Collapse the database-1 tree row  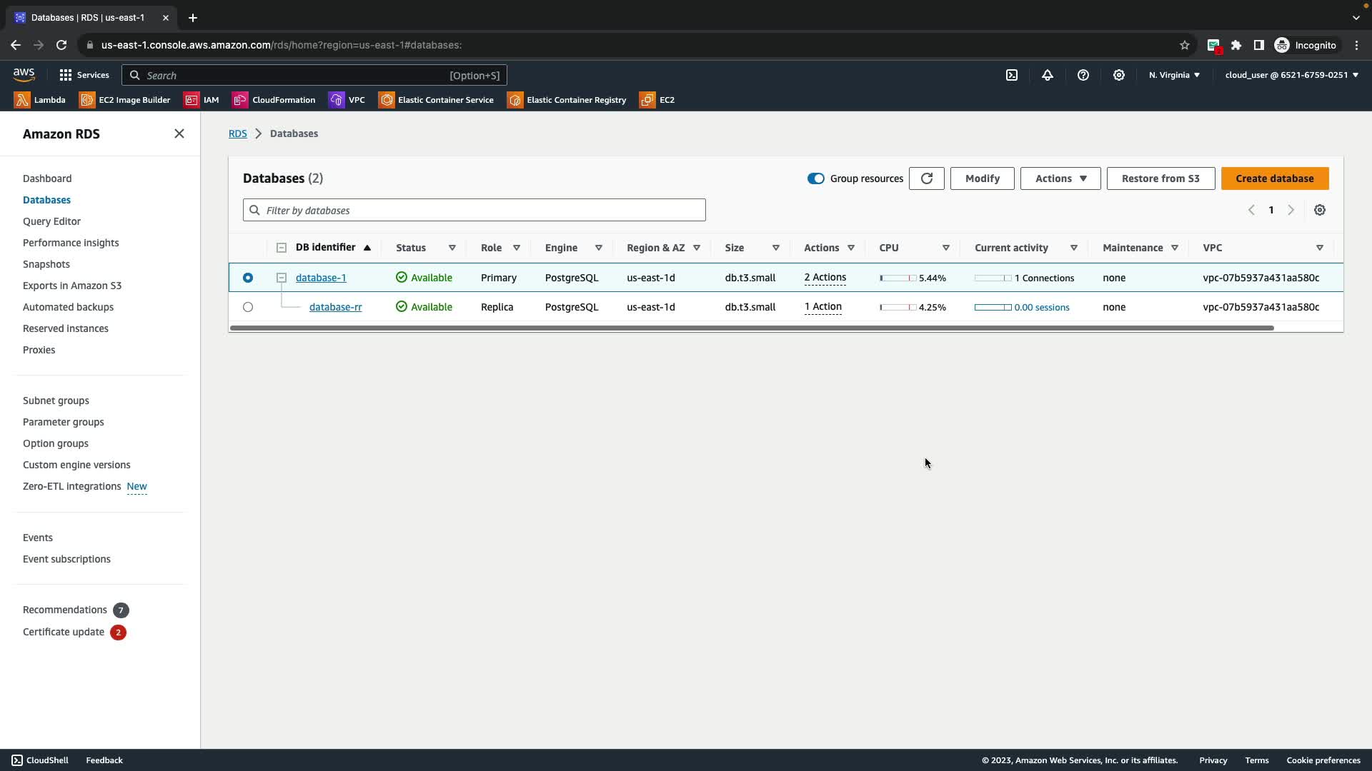[282, 278]
